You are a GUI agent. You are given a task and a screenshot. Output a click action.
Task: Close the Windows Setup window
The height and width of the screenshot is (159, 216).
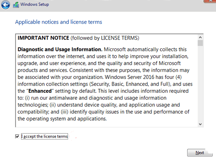(210, 1)
